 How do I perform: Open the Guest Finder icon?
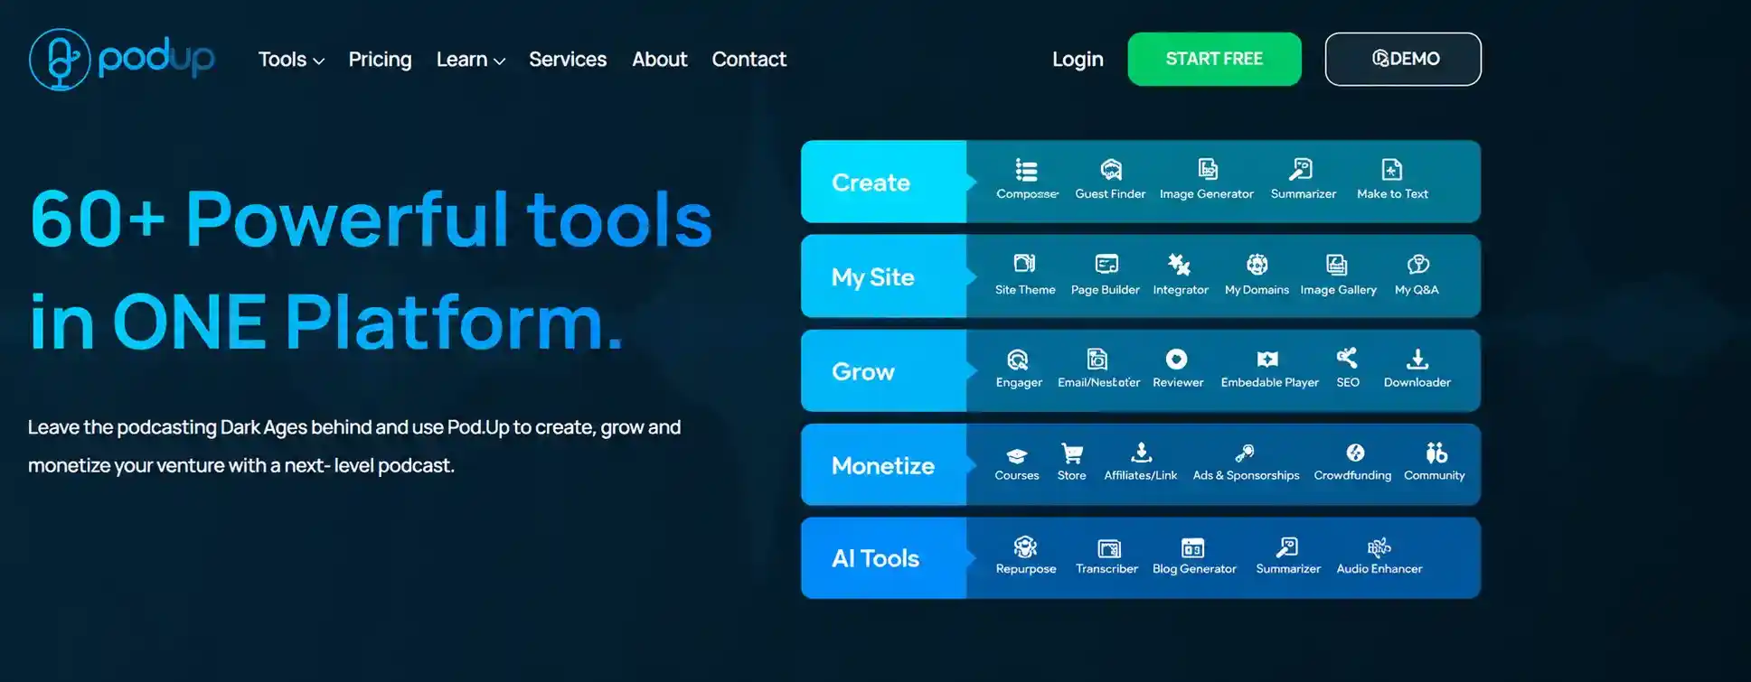pos(1111,170)
